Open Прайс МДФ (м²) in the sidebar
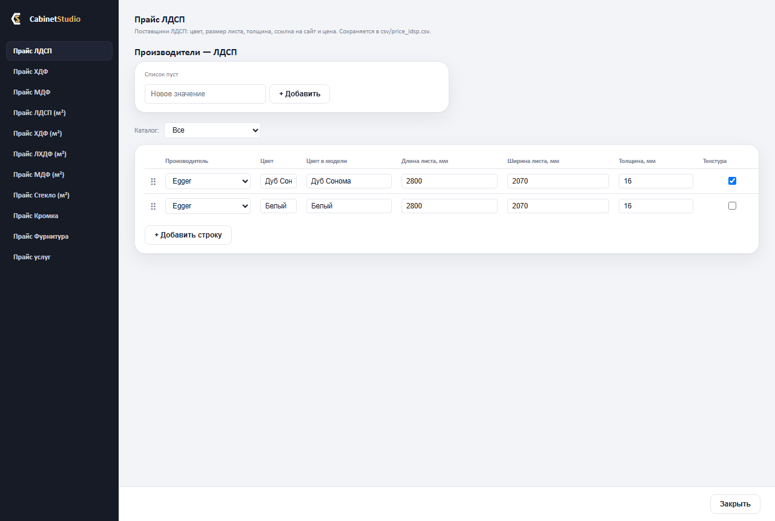The width and height of the screenshot is (775, 521). pyautogui.click(x=59, y=174)
